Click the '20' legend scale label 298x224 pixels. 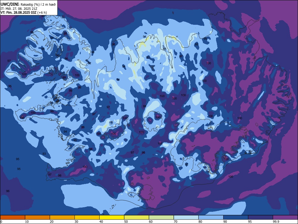(x=52, y=222)
